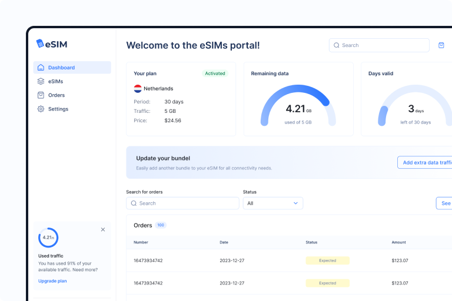Click the magnifier icon in orders search
The height and width of the screenshot is (301, 452).
click(134, 203)
